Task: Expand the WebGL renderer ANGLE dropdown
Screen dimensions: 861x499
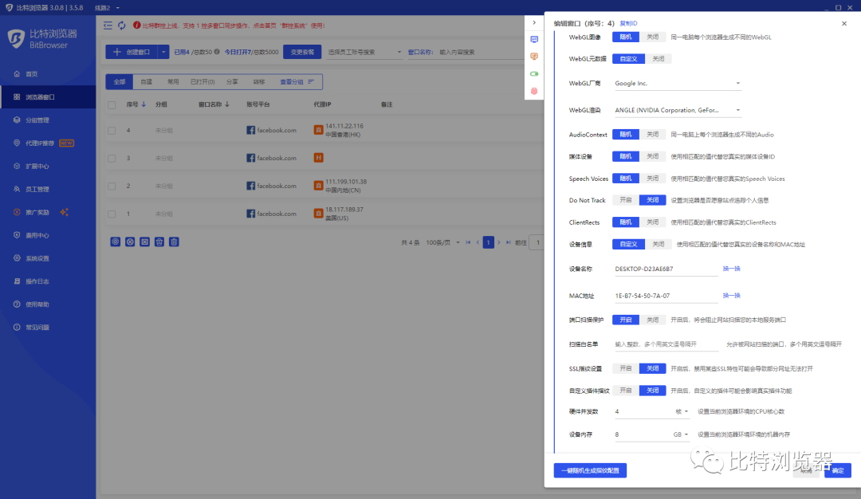Action: [x=677, y=110]
